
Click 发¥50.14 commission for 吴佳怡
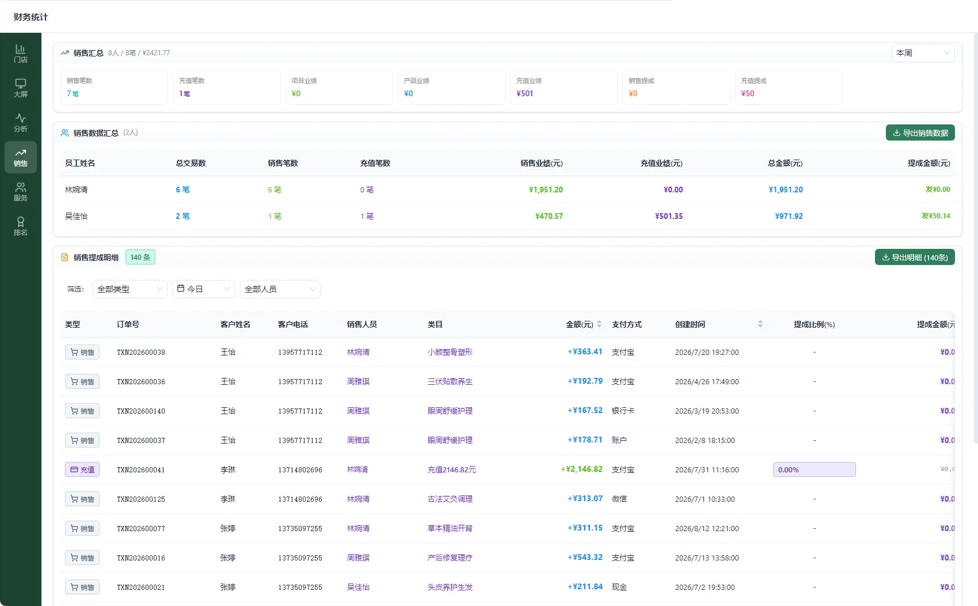(936, 216)
